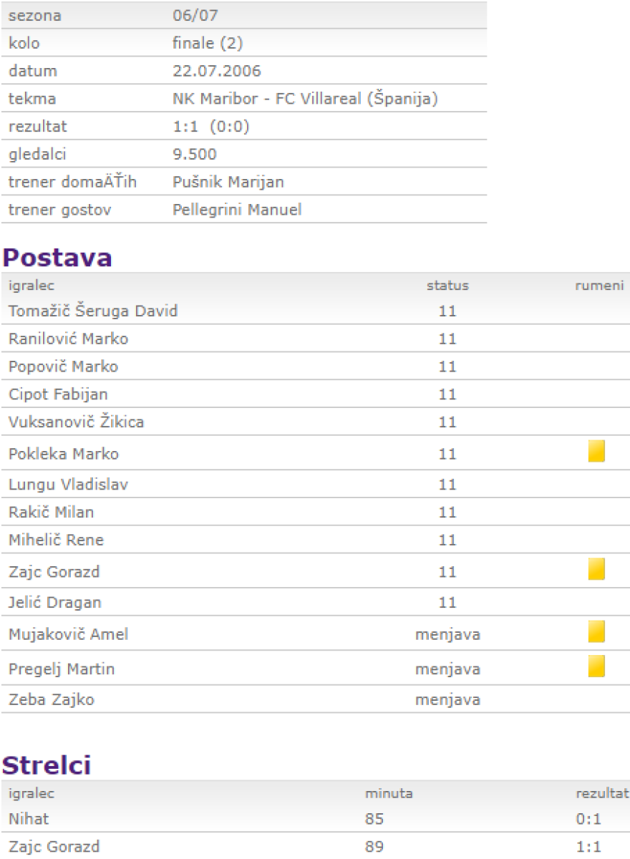Click the Postava section heading
This screenshot has height=859, width=630.
[x=57, y=258]
